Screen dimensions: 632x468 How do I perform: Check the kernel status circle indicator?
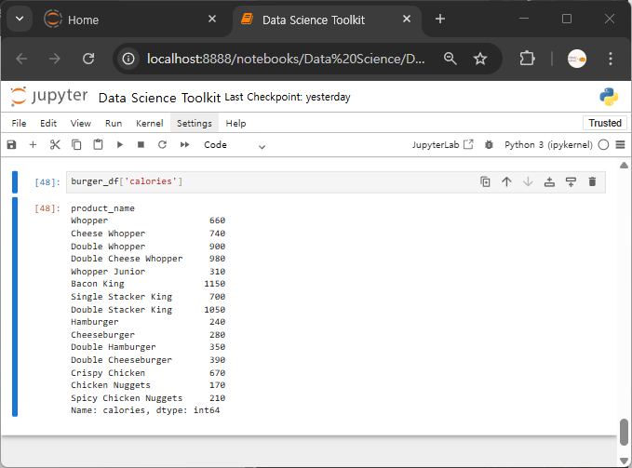(x=603, y=144)
